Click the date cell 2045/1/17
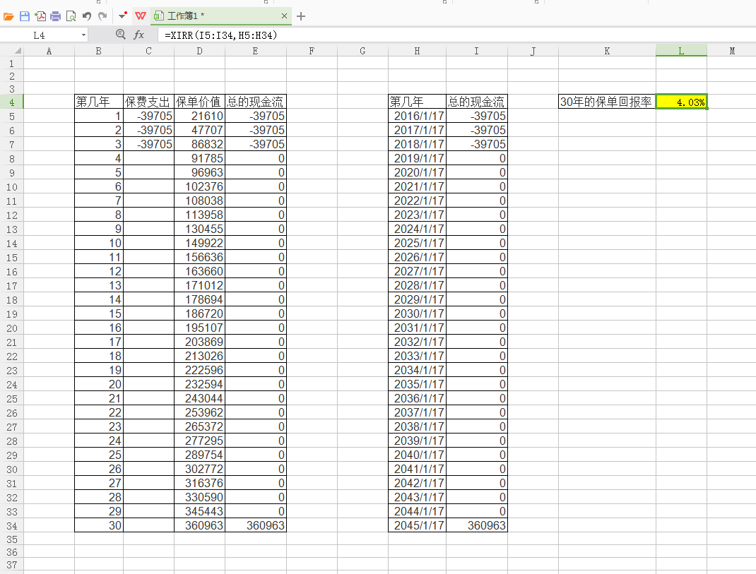This screenshot has width=756, height=574. pyautogui.click(x=417, y=525)
